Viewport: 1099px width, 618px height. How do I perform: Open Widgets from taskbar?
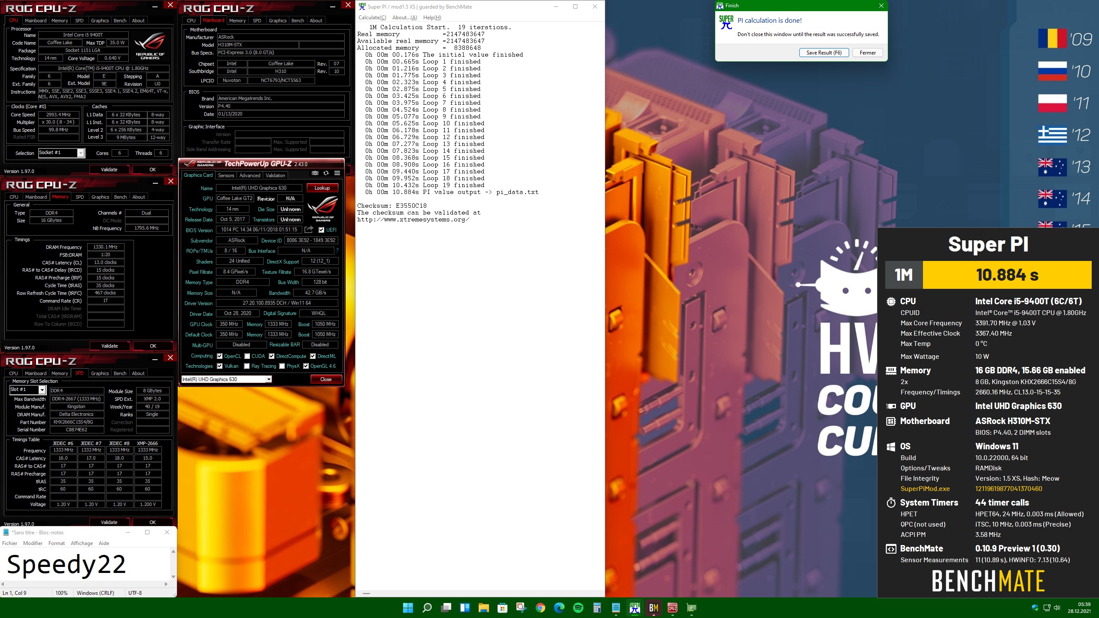pos(464,608)
